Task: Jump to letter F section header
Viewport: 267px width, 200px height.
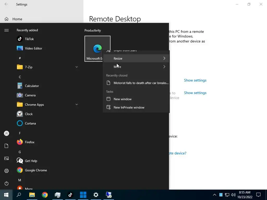Action: (20, 133)
